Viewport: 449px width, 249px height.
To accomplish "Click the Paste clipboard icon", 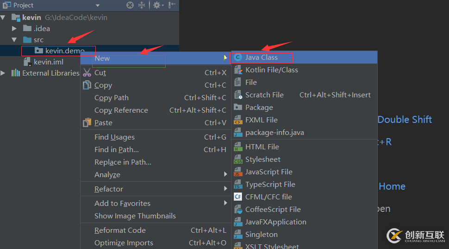I will [x=87, y=123].
